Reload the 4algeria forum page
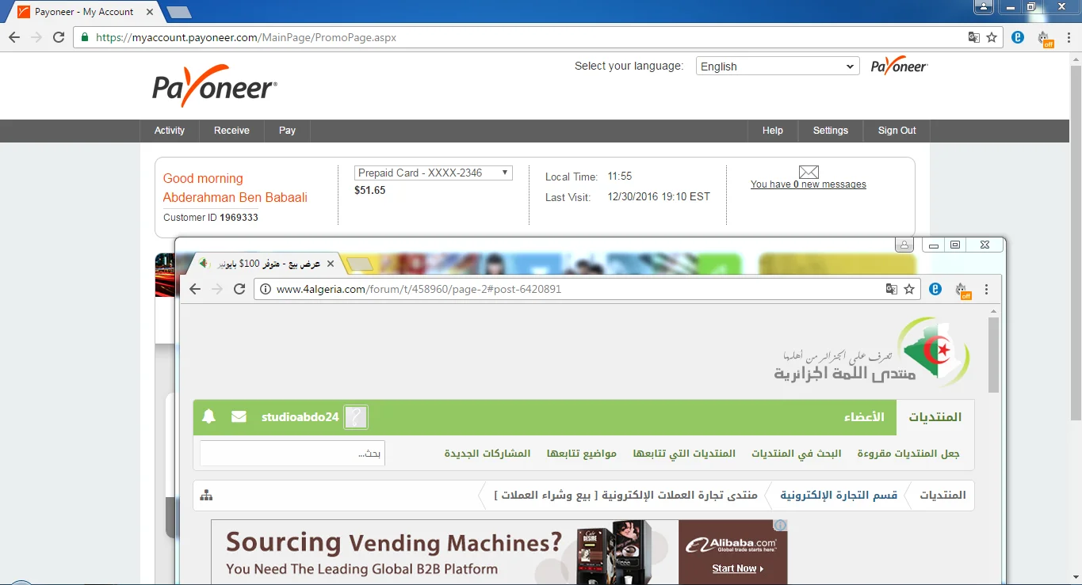This screenshot has width=1082, height=585. point(239,289)
